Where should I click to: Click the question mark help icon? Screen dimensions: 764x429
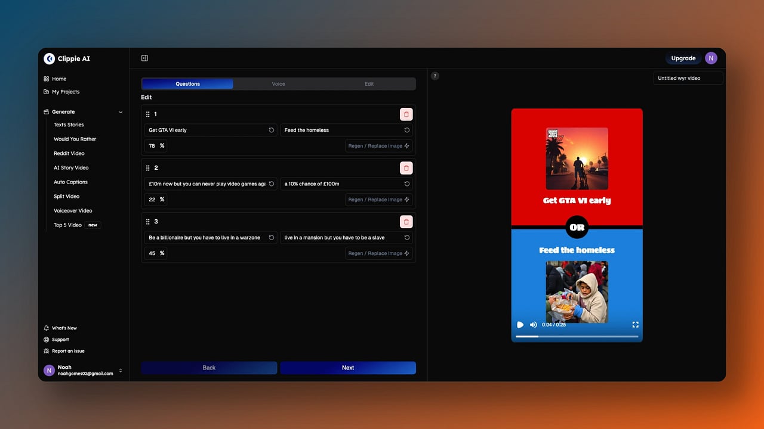click(435, 76)
